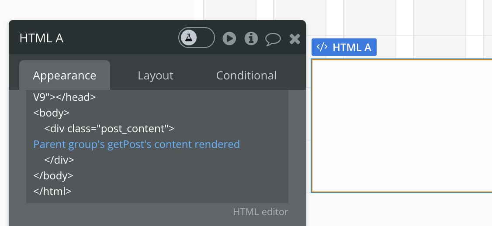Place cursor on the closing html tag line

click(x=52, y=191)
